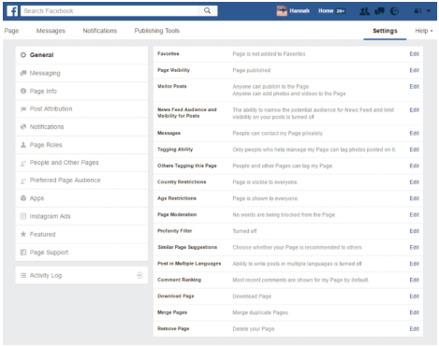Screen dimensions: 439x346
Task: Click the search magnifier icon
Action: click(x=207, y=10)
